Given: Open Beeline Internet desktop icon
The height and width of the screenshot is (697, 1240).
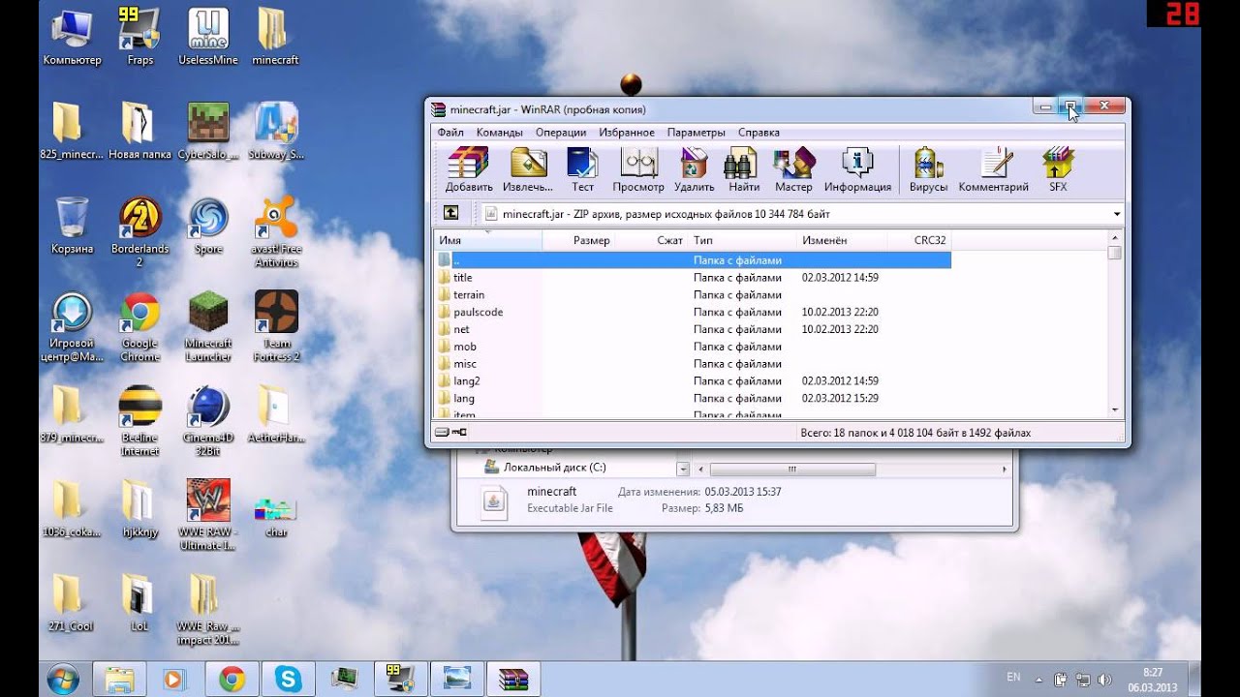Looking at the screenshot, I should (x=139, y=421).
